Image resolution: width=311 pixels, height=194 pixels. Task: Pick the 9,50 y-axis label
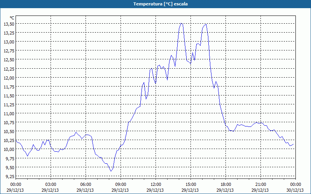[10, 167]
